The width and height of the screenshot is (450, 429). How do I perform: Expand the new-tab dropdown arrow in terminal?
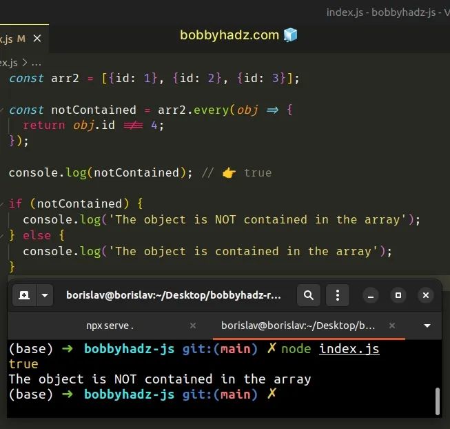coord(45,295)
